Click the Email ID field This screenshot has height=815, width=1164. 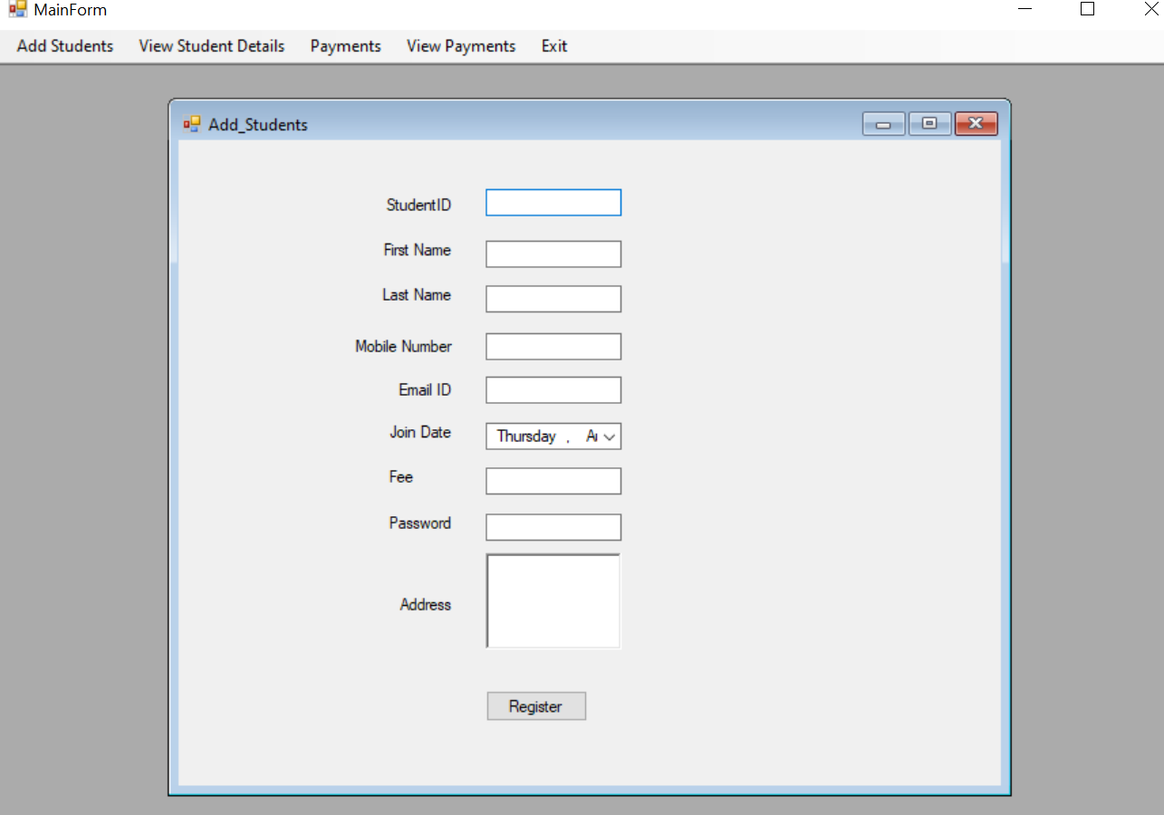pos(553,389)
